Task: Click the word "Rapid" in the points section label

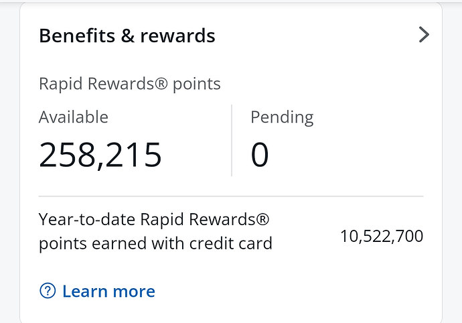Action: 60,84
